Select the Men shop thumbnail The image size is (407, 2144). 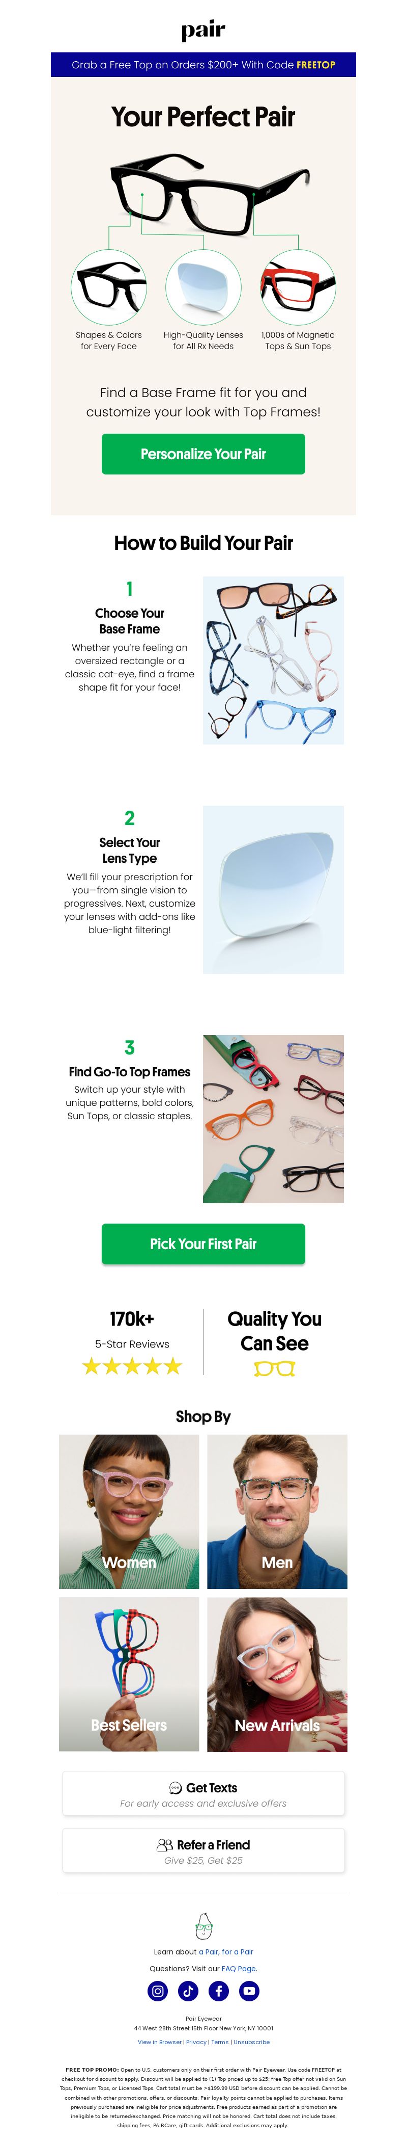[x=277, y=1512]
